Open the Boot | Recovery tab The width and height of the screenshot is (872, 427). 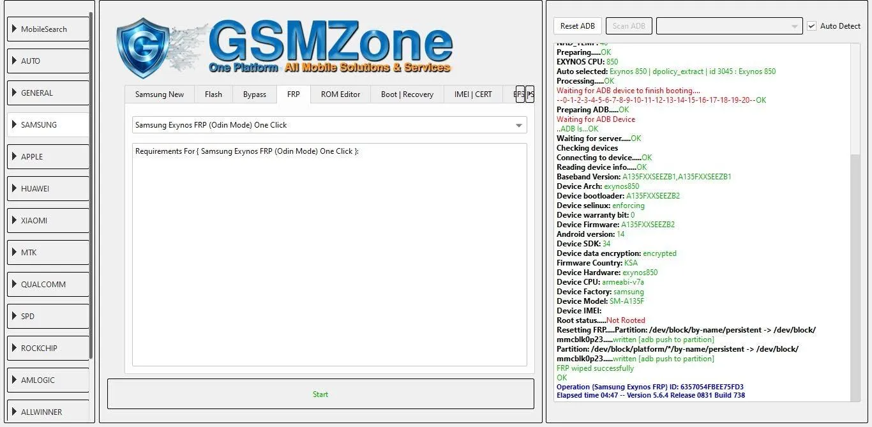(x=407, y=94)
